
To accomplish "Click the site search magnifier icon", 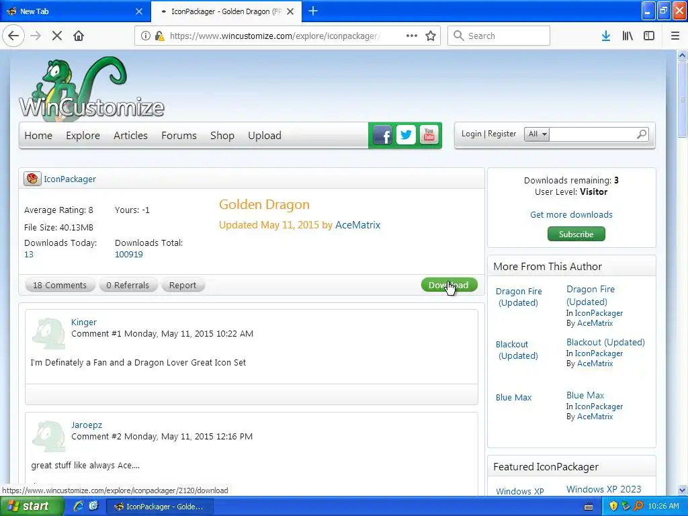I will pyautogui.click(x=642, y=134).
